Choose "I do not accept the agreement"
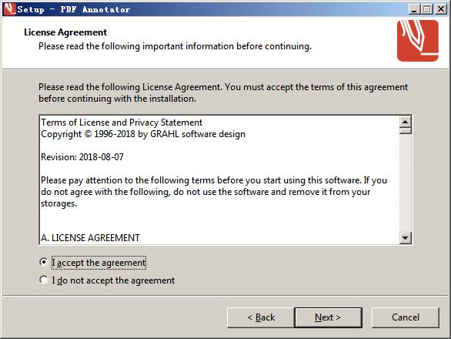451x339 pixels. pyautogui.click(x=43, y=280)
